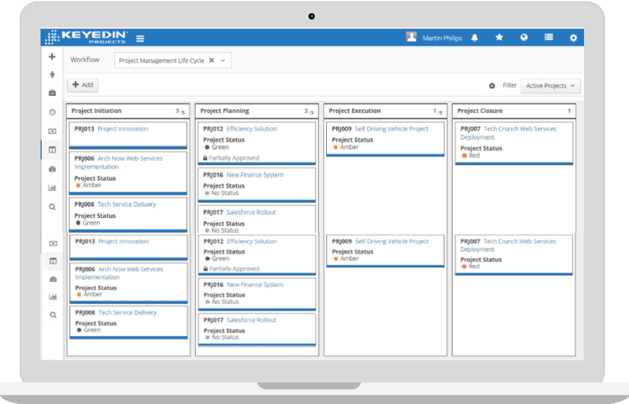Image resolution: width=629 pixels, height=404 pixels.
Task: Select the Project Initiation column header
Action: [x=128, y=111]
